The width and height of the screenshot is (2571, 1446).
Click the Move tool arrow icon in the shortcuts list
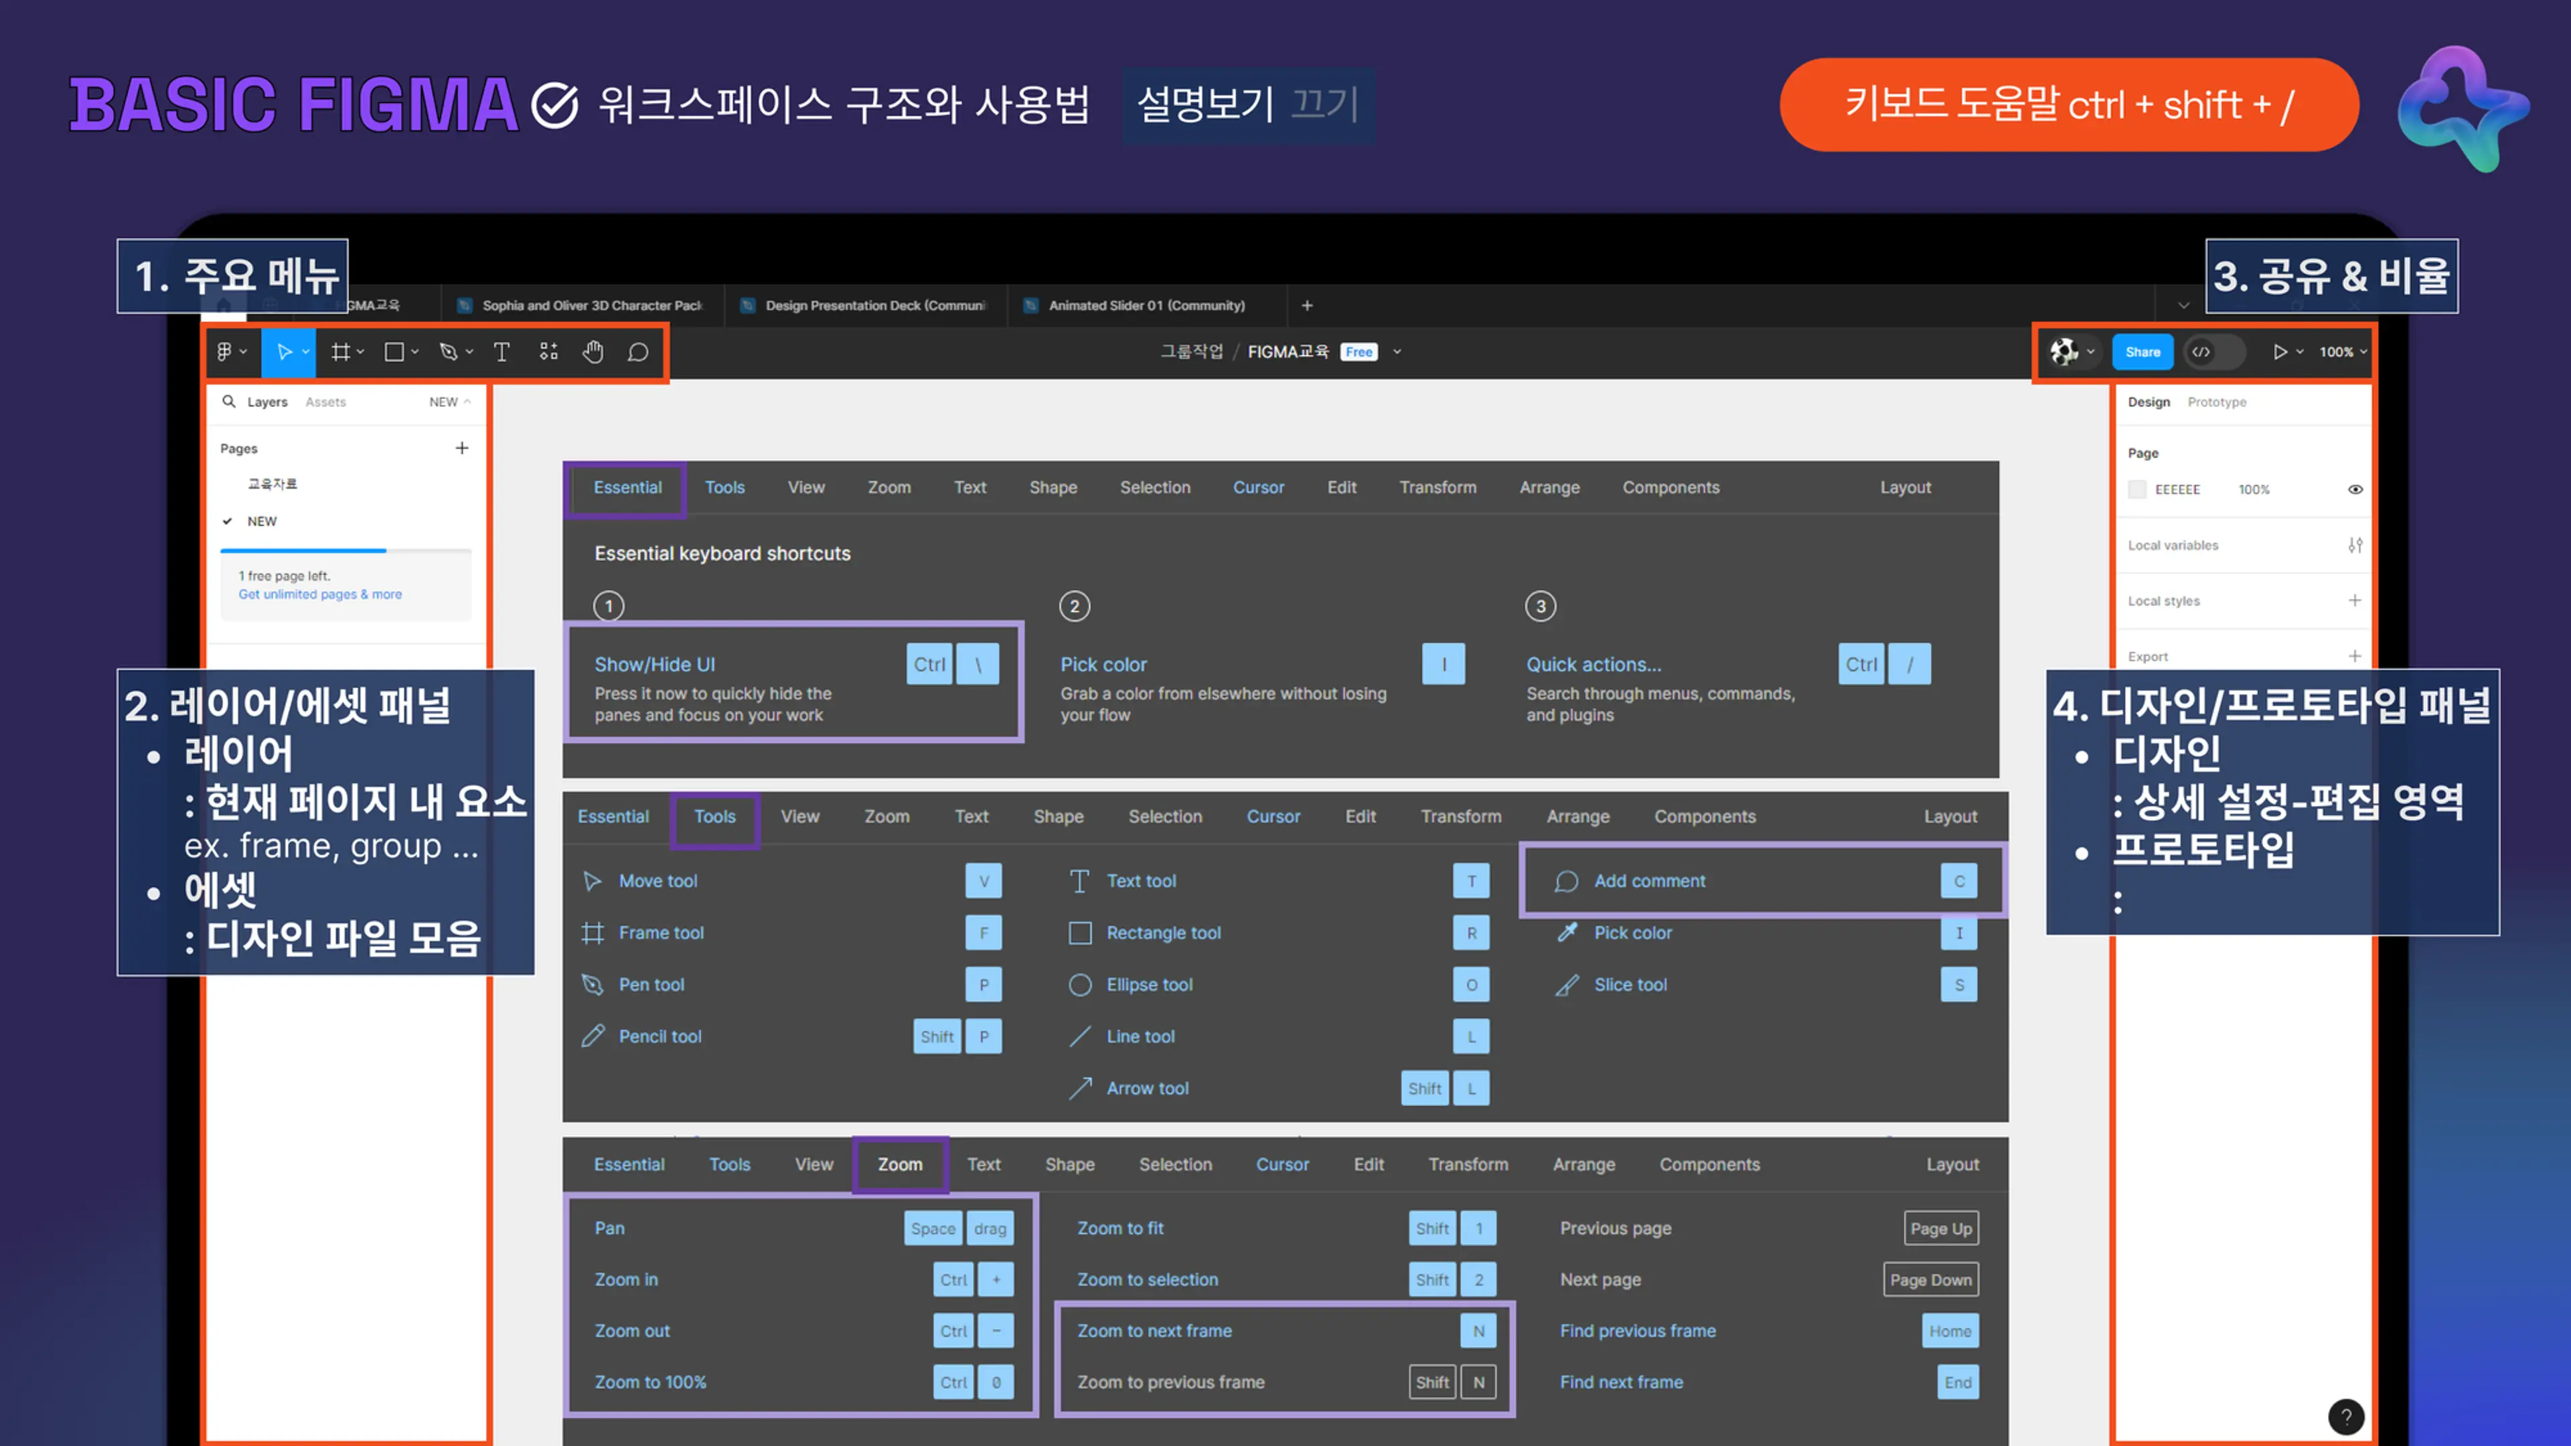click(592, 880)
